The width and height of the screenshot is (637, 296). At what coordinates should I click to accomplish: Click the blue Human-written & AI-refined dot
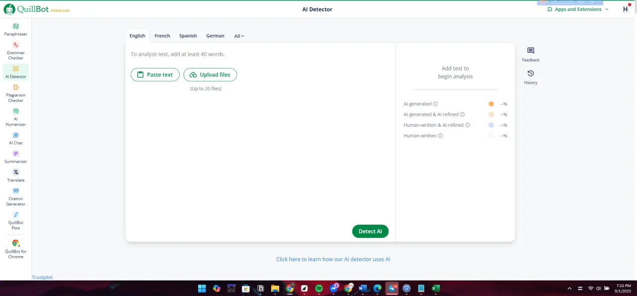491,125
